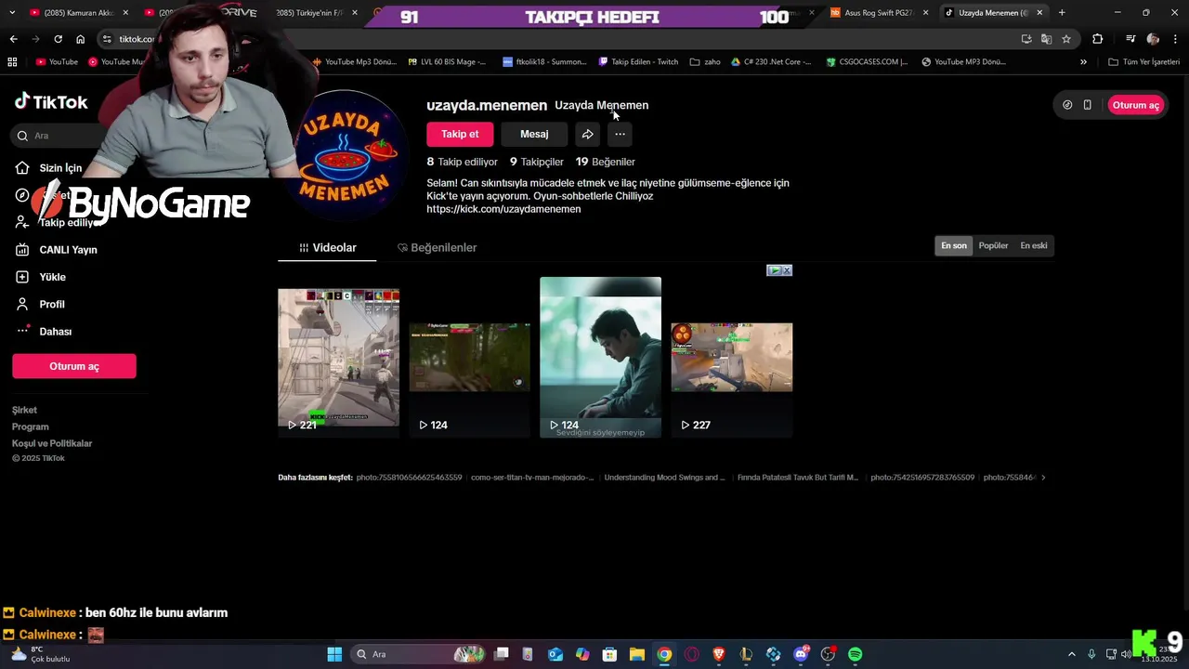This screenshot has width=1189, height=669.
Task: Click the translate page icon in the address bar
Action: 1046,39
